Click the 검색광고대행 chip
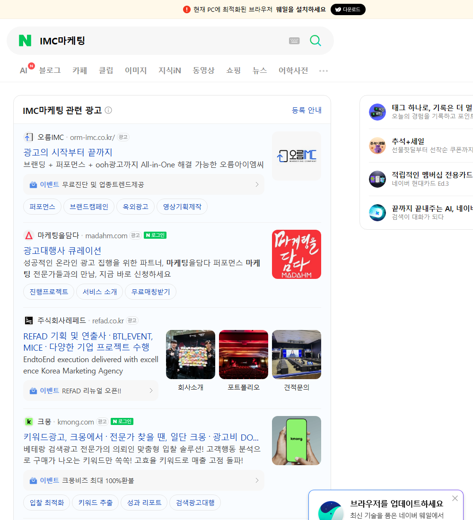 [195, 503]
